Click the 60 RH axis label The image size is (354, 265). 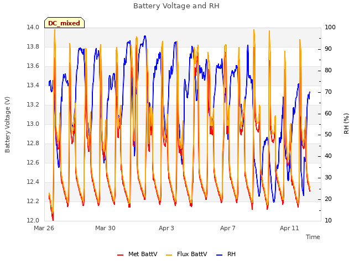tap(328, 113)
